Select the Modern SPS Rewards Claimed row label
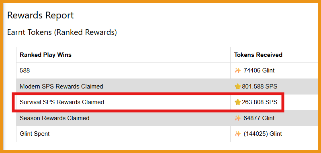Screen dimensions: 321x153 point(61,87)
